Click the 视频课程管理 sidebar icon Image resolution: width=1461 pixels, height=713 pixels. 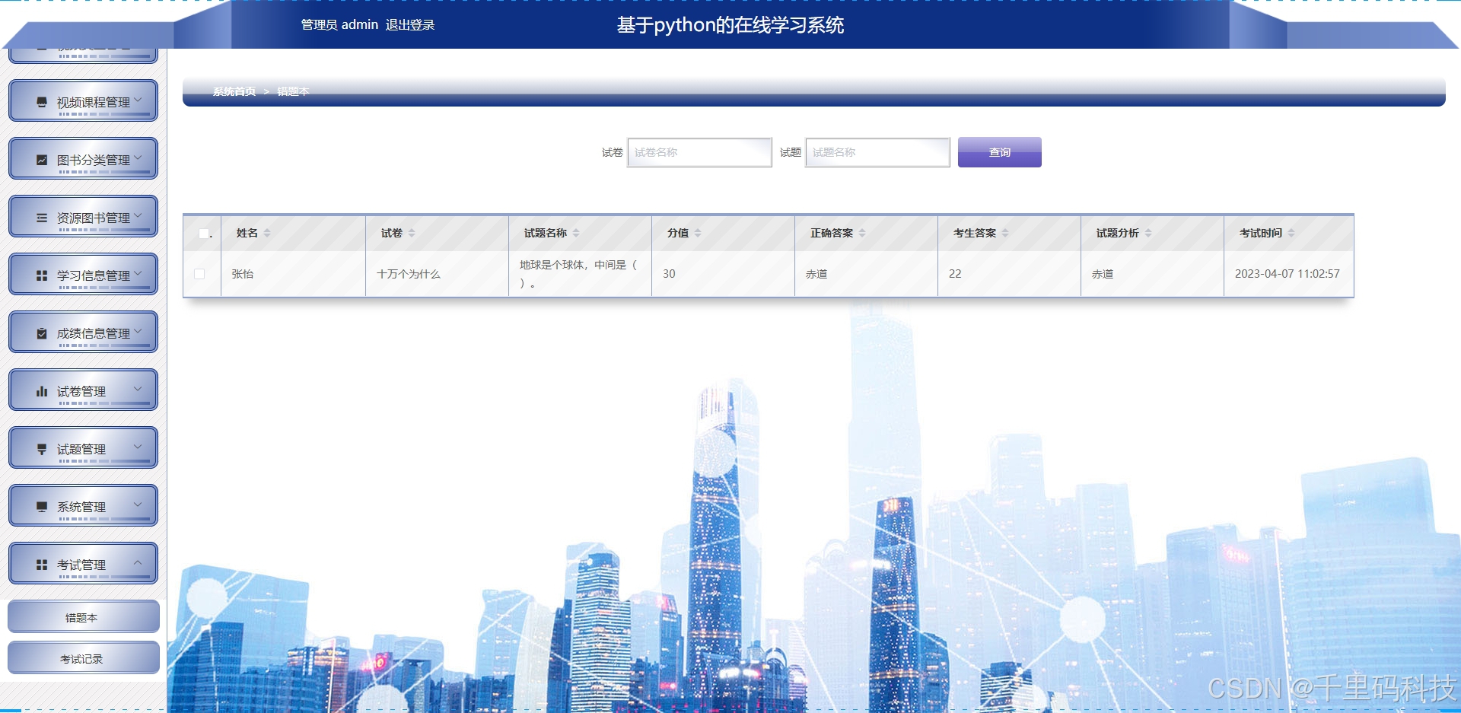pyautogui.click(x=42, y=102)
